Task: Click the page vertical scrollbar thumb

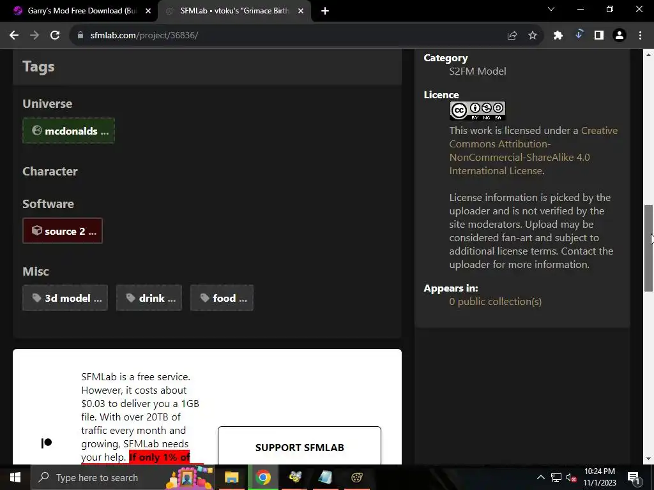Action: pos(649,248)
